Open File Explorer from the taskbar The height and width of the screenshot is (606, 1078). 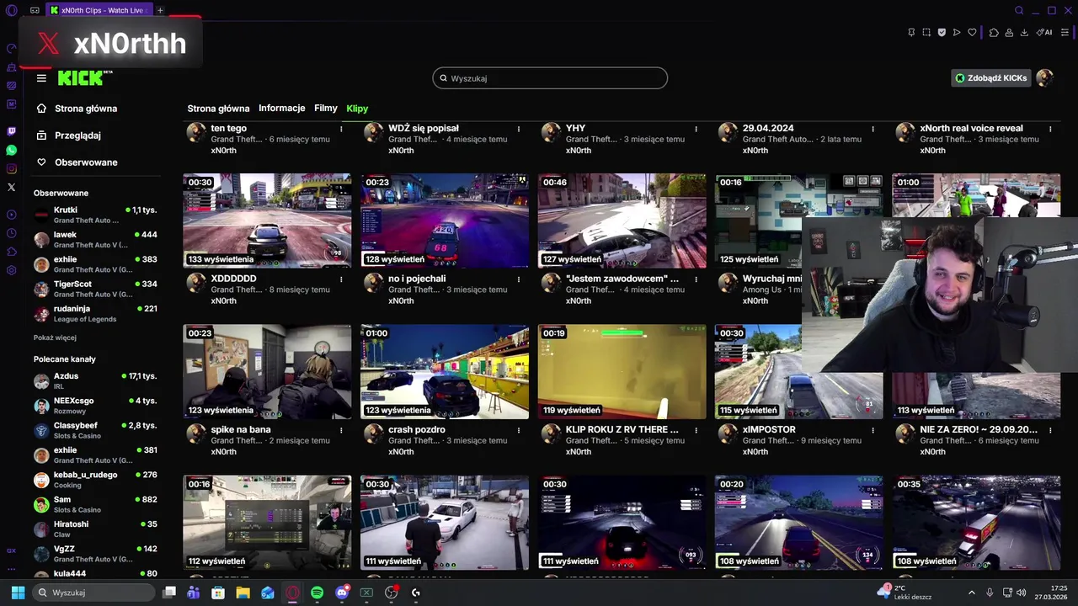(243, 593)
